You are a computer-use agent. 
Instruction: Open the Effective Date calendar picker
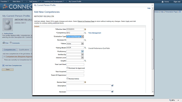pos(85,29)
